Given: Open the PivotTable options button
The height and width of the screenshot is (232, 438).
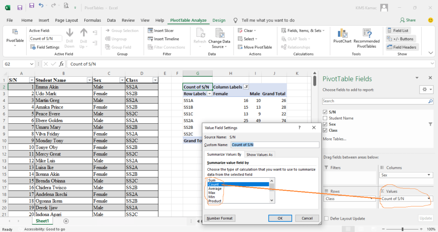Looking at the screenshot, I should point(15,38).
